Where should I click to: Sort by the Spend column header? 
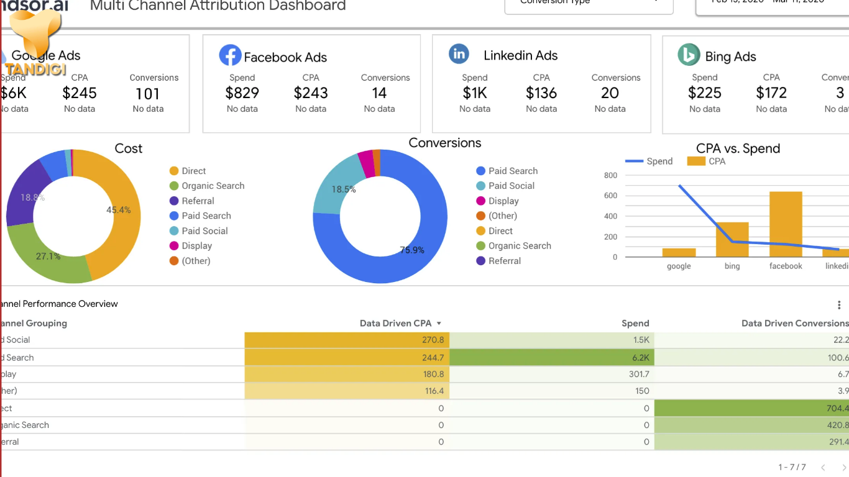pyautogui.click(x=635, y=324)
